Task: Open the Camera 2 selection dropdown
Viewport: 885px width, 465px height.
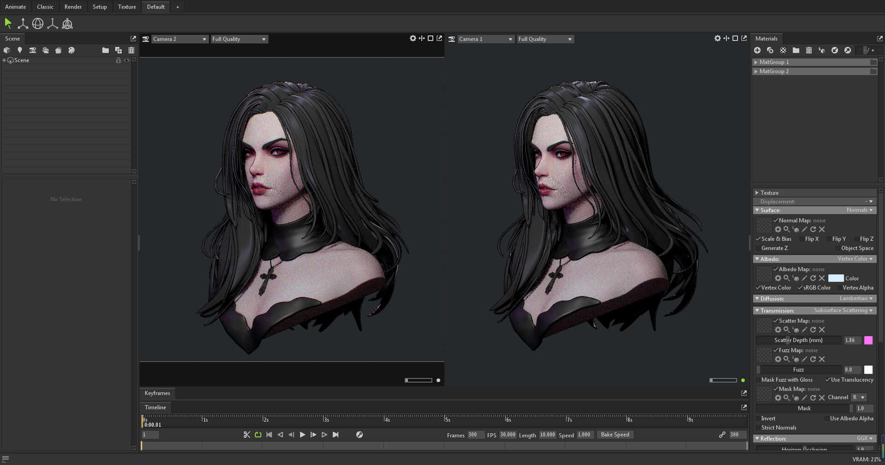Action: (180, 39)
